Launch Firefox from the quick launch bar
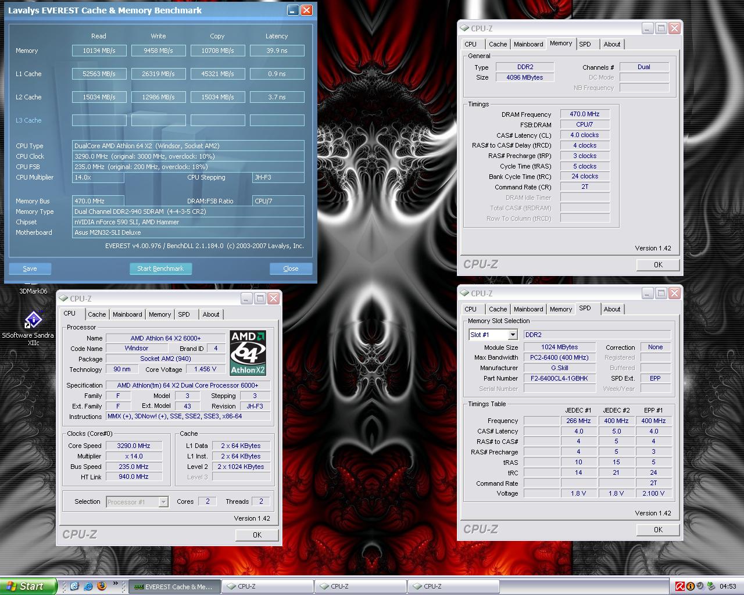 pos(102,586)
